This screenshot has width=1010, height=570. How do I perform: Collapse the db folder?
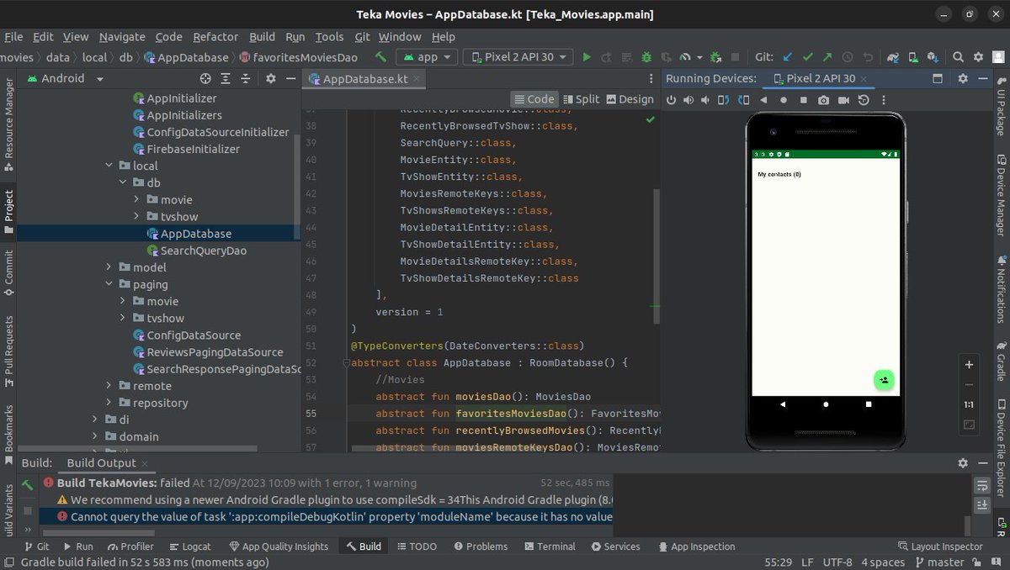pyautogui.click(x=123, y=182)
